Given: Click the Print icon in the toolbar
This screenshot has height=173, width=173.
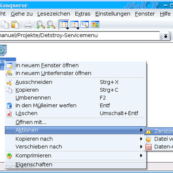Looking at the screenshot, I should coord(28,24).
